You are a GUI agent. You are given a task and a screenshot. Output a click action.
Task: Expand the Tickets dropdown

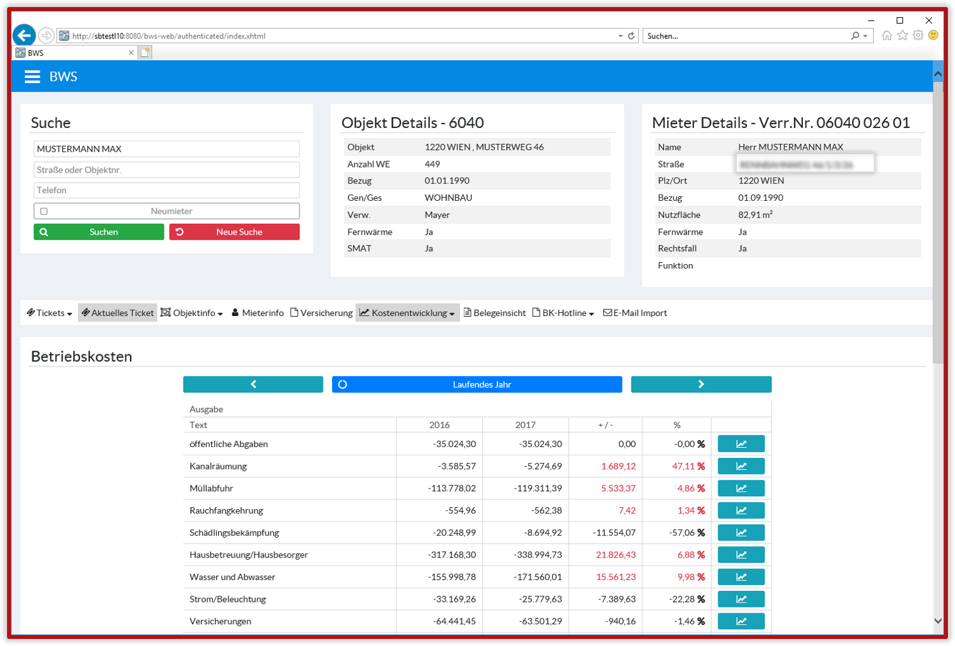tap(49, 313)
